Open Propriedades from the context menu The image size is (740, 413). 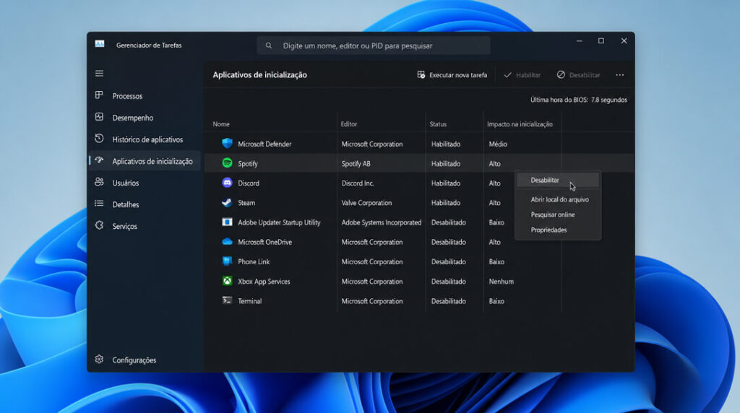(x=548, y=230)
